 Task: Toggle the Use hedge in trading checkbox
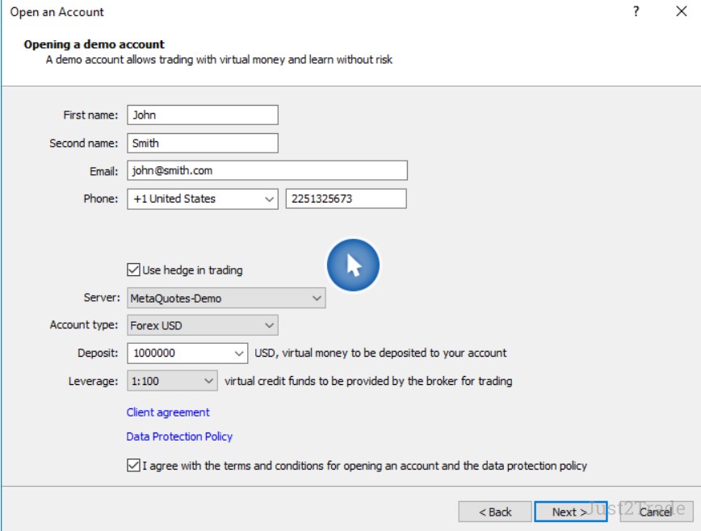[134, 270]
